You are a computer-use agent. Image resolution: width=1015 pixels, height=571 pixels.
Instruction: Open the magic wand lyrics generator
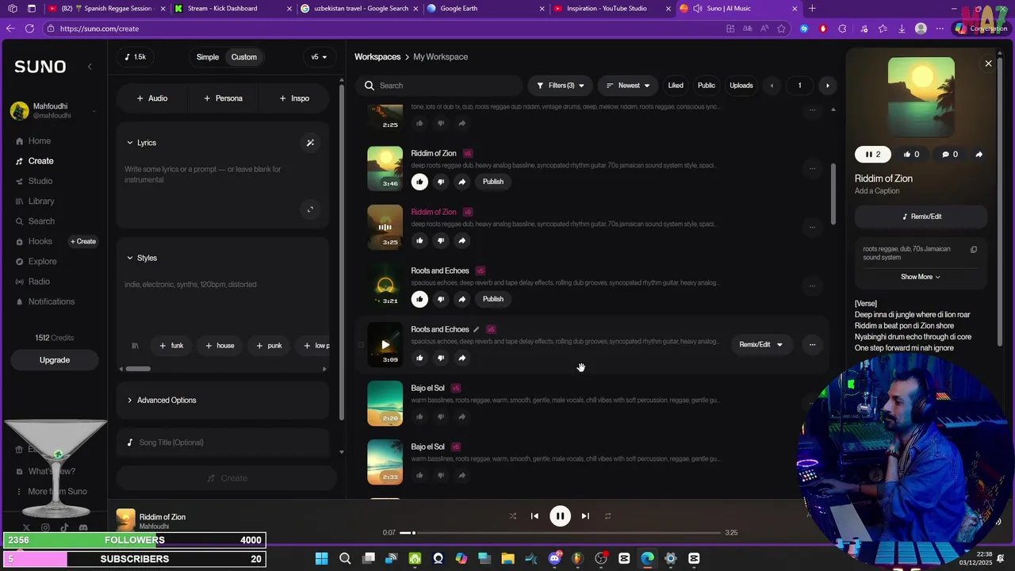coord(310,143)
